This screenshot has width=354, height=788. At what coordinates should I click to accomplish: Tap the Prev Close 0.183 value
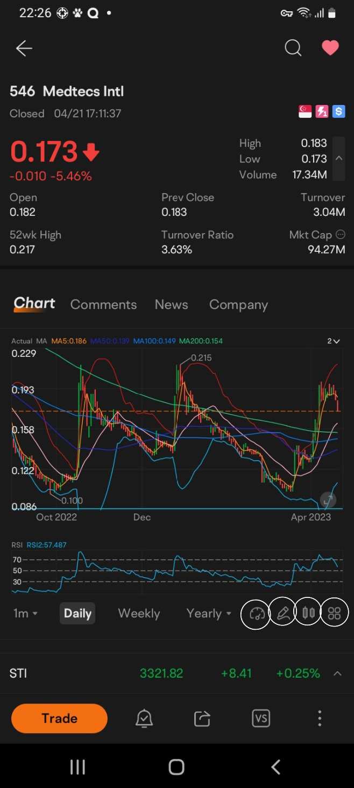click(174, 212)
